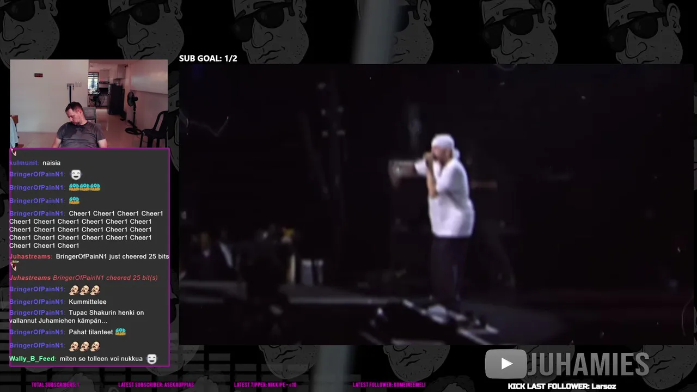Click 'BringerOfPainN1' beside 'Tupac Shakurin henki on'

(x=37, y=313)
